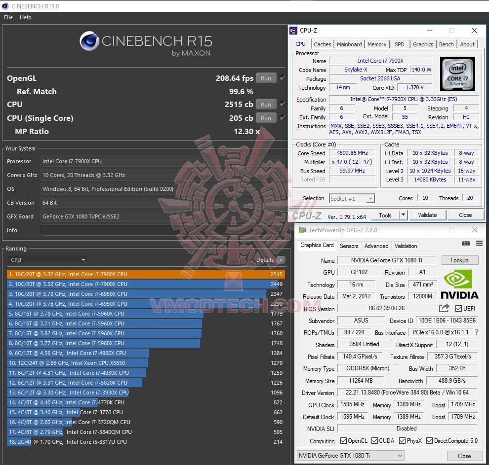Toggle the CUDA checkbox
Viewport: 489px width, 465px height.
pos(374,441)
